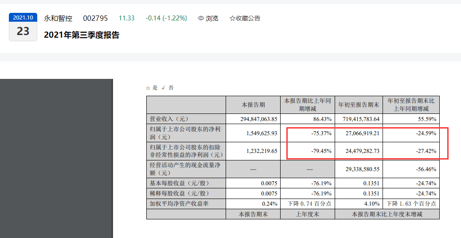Toggle the checked 否 option

pos(163,88)
